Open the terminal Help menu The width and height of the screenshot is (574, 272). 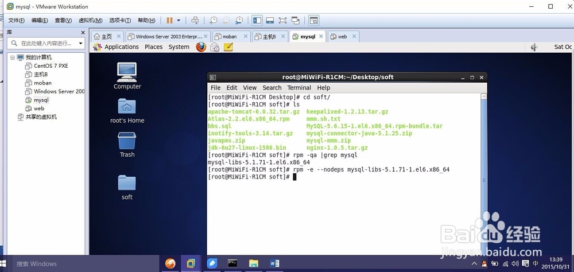[x=324, y=87]
